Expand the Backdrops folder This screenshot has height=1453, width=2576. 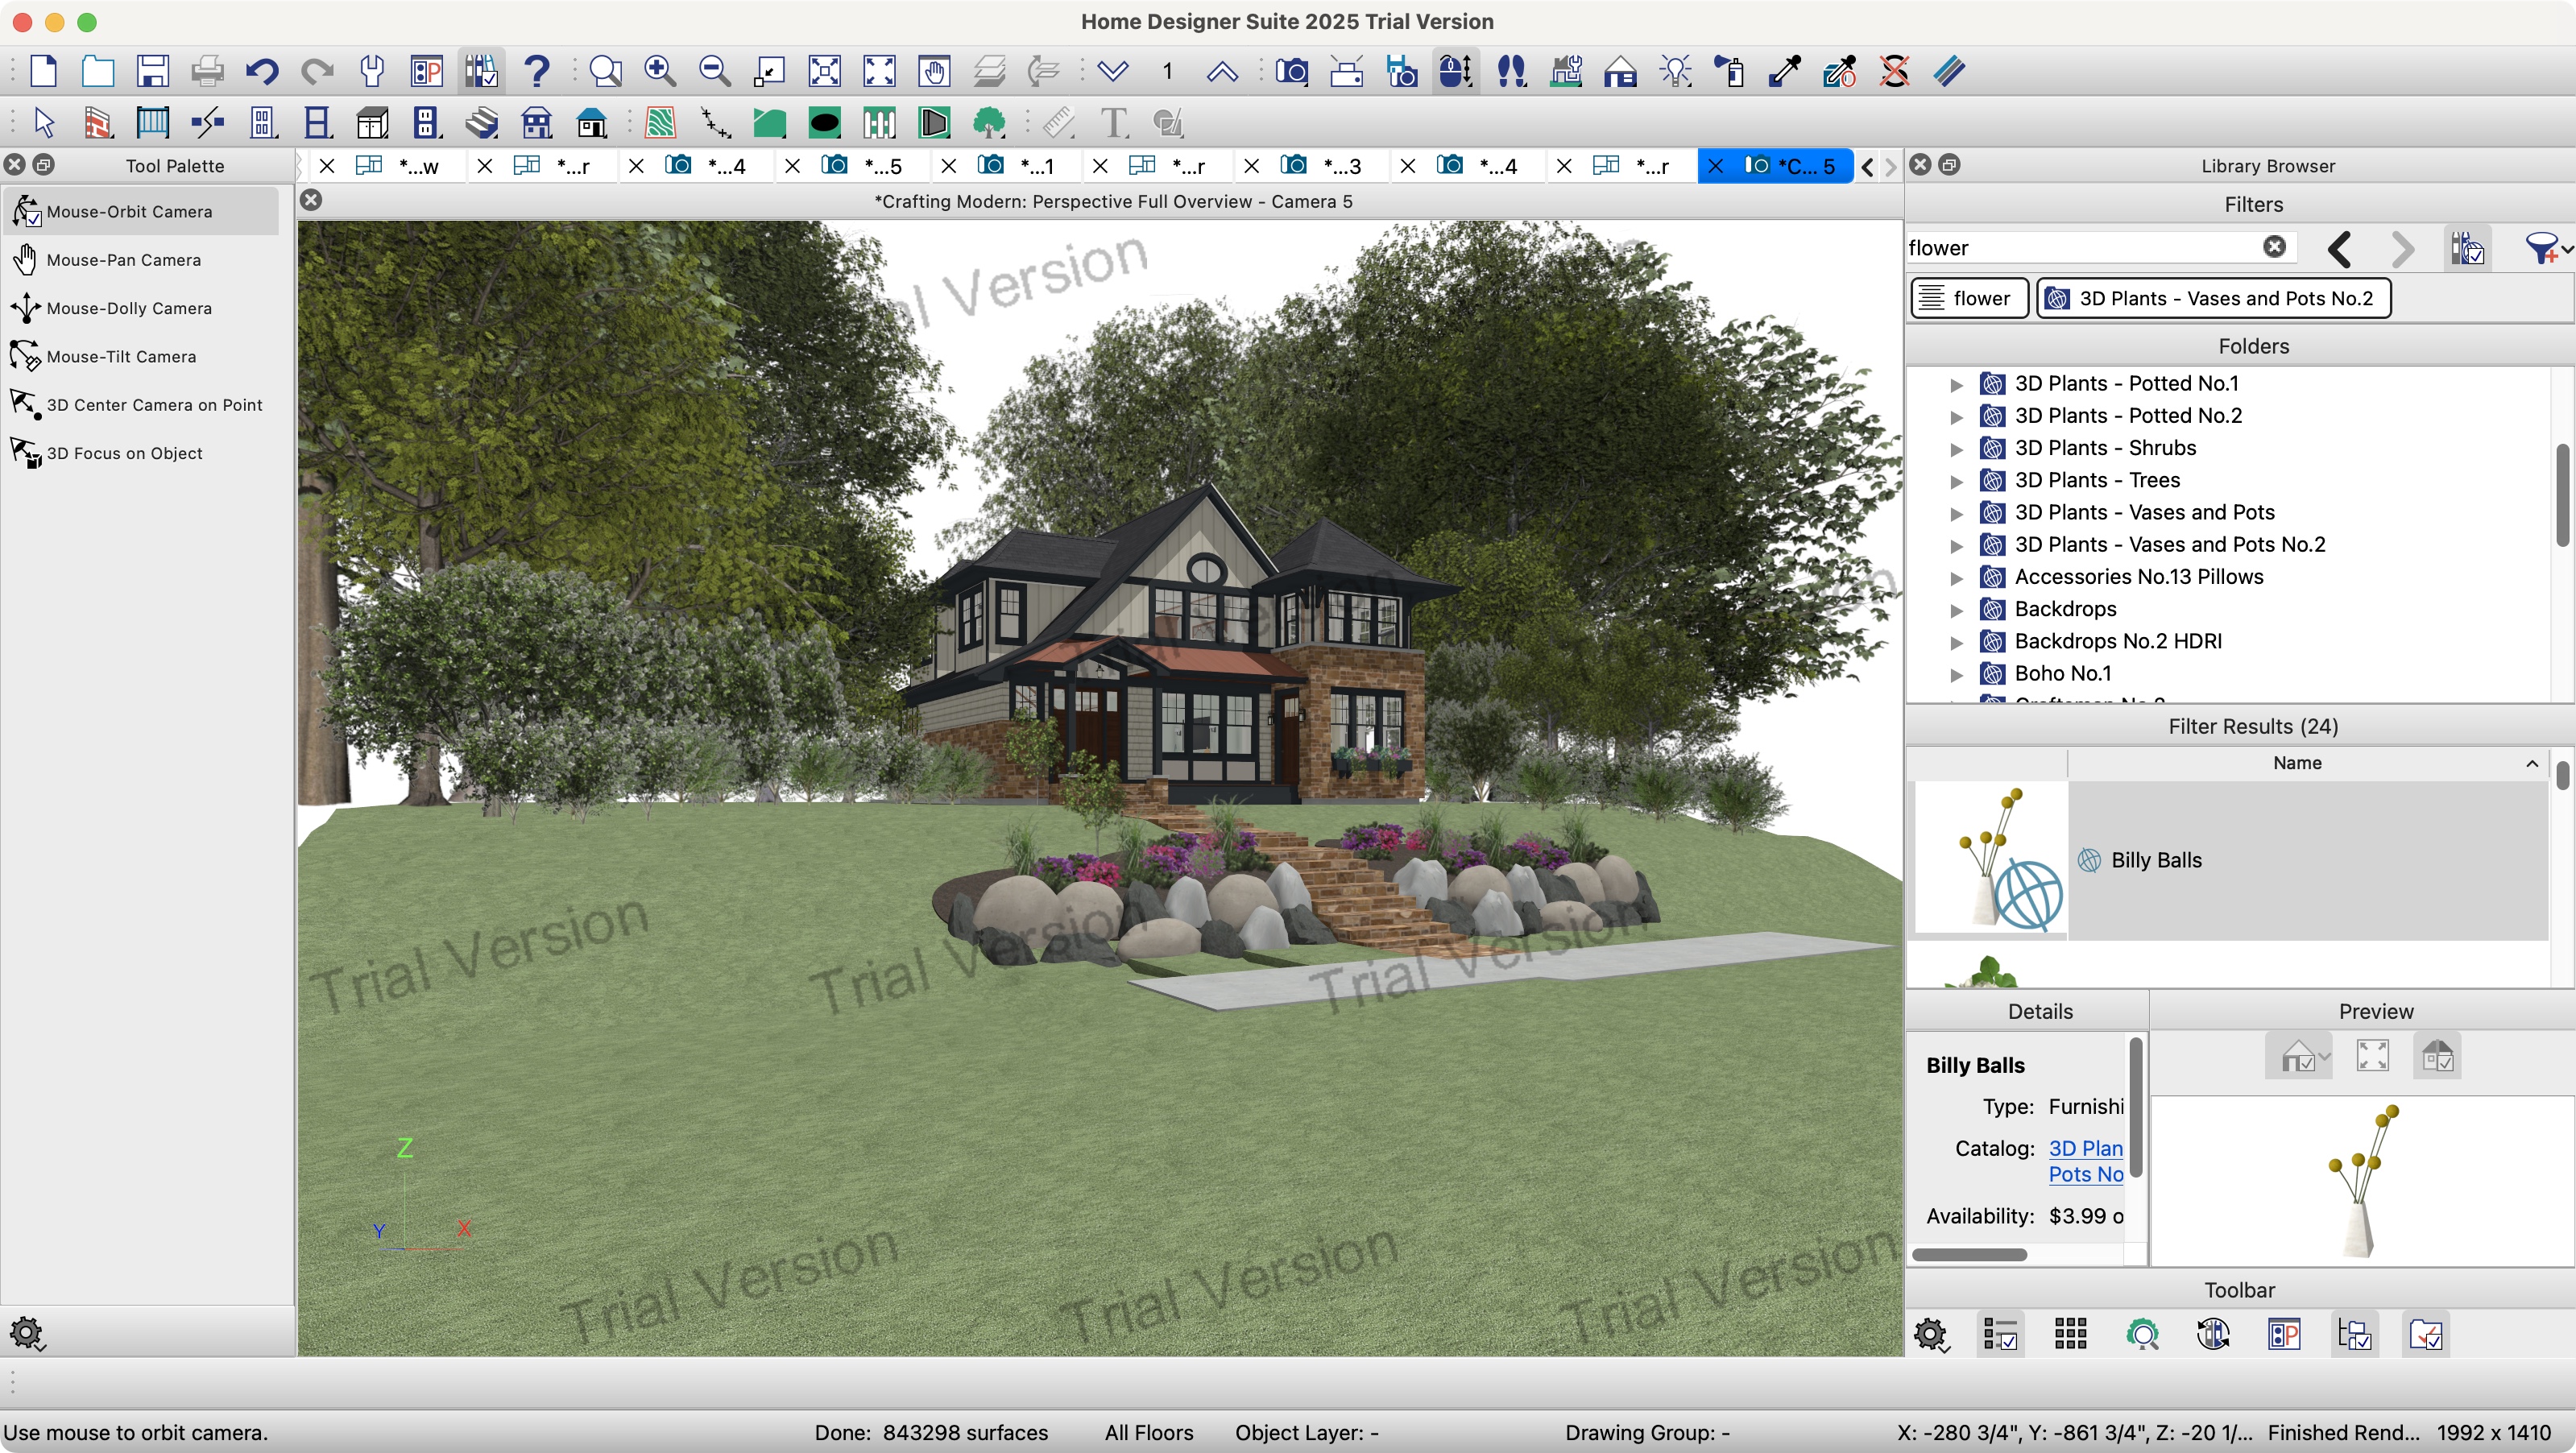coord(1956,610)
